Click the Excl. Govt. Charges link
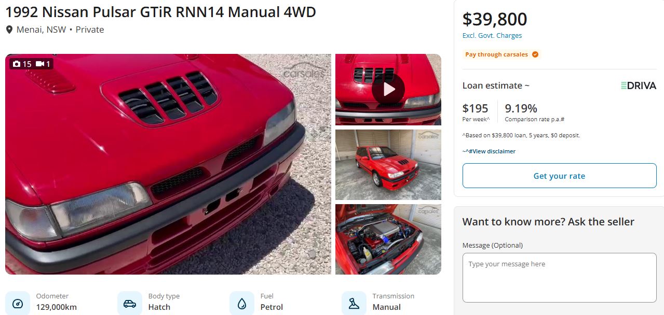Screen dimensions: 664x315 coord(492,36)
